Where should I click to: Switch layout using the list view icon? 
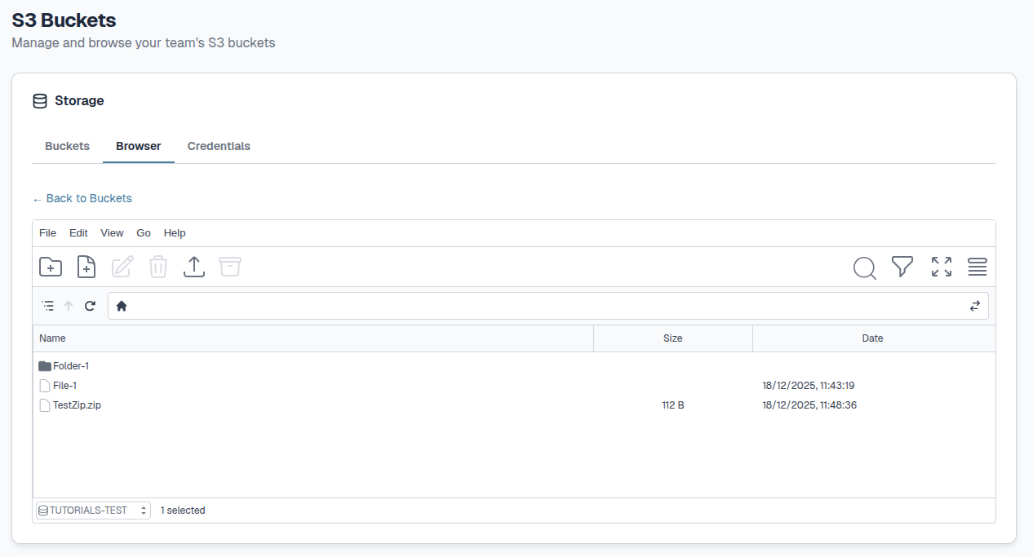tap(978, 267)
